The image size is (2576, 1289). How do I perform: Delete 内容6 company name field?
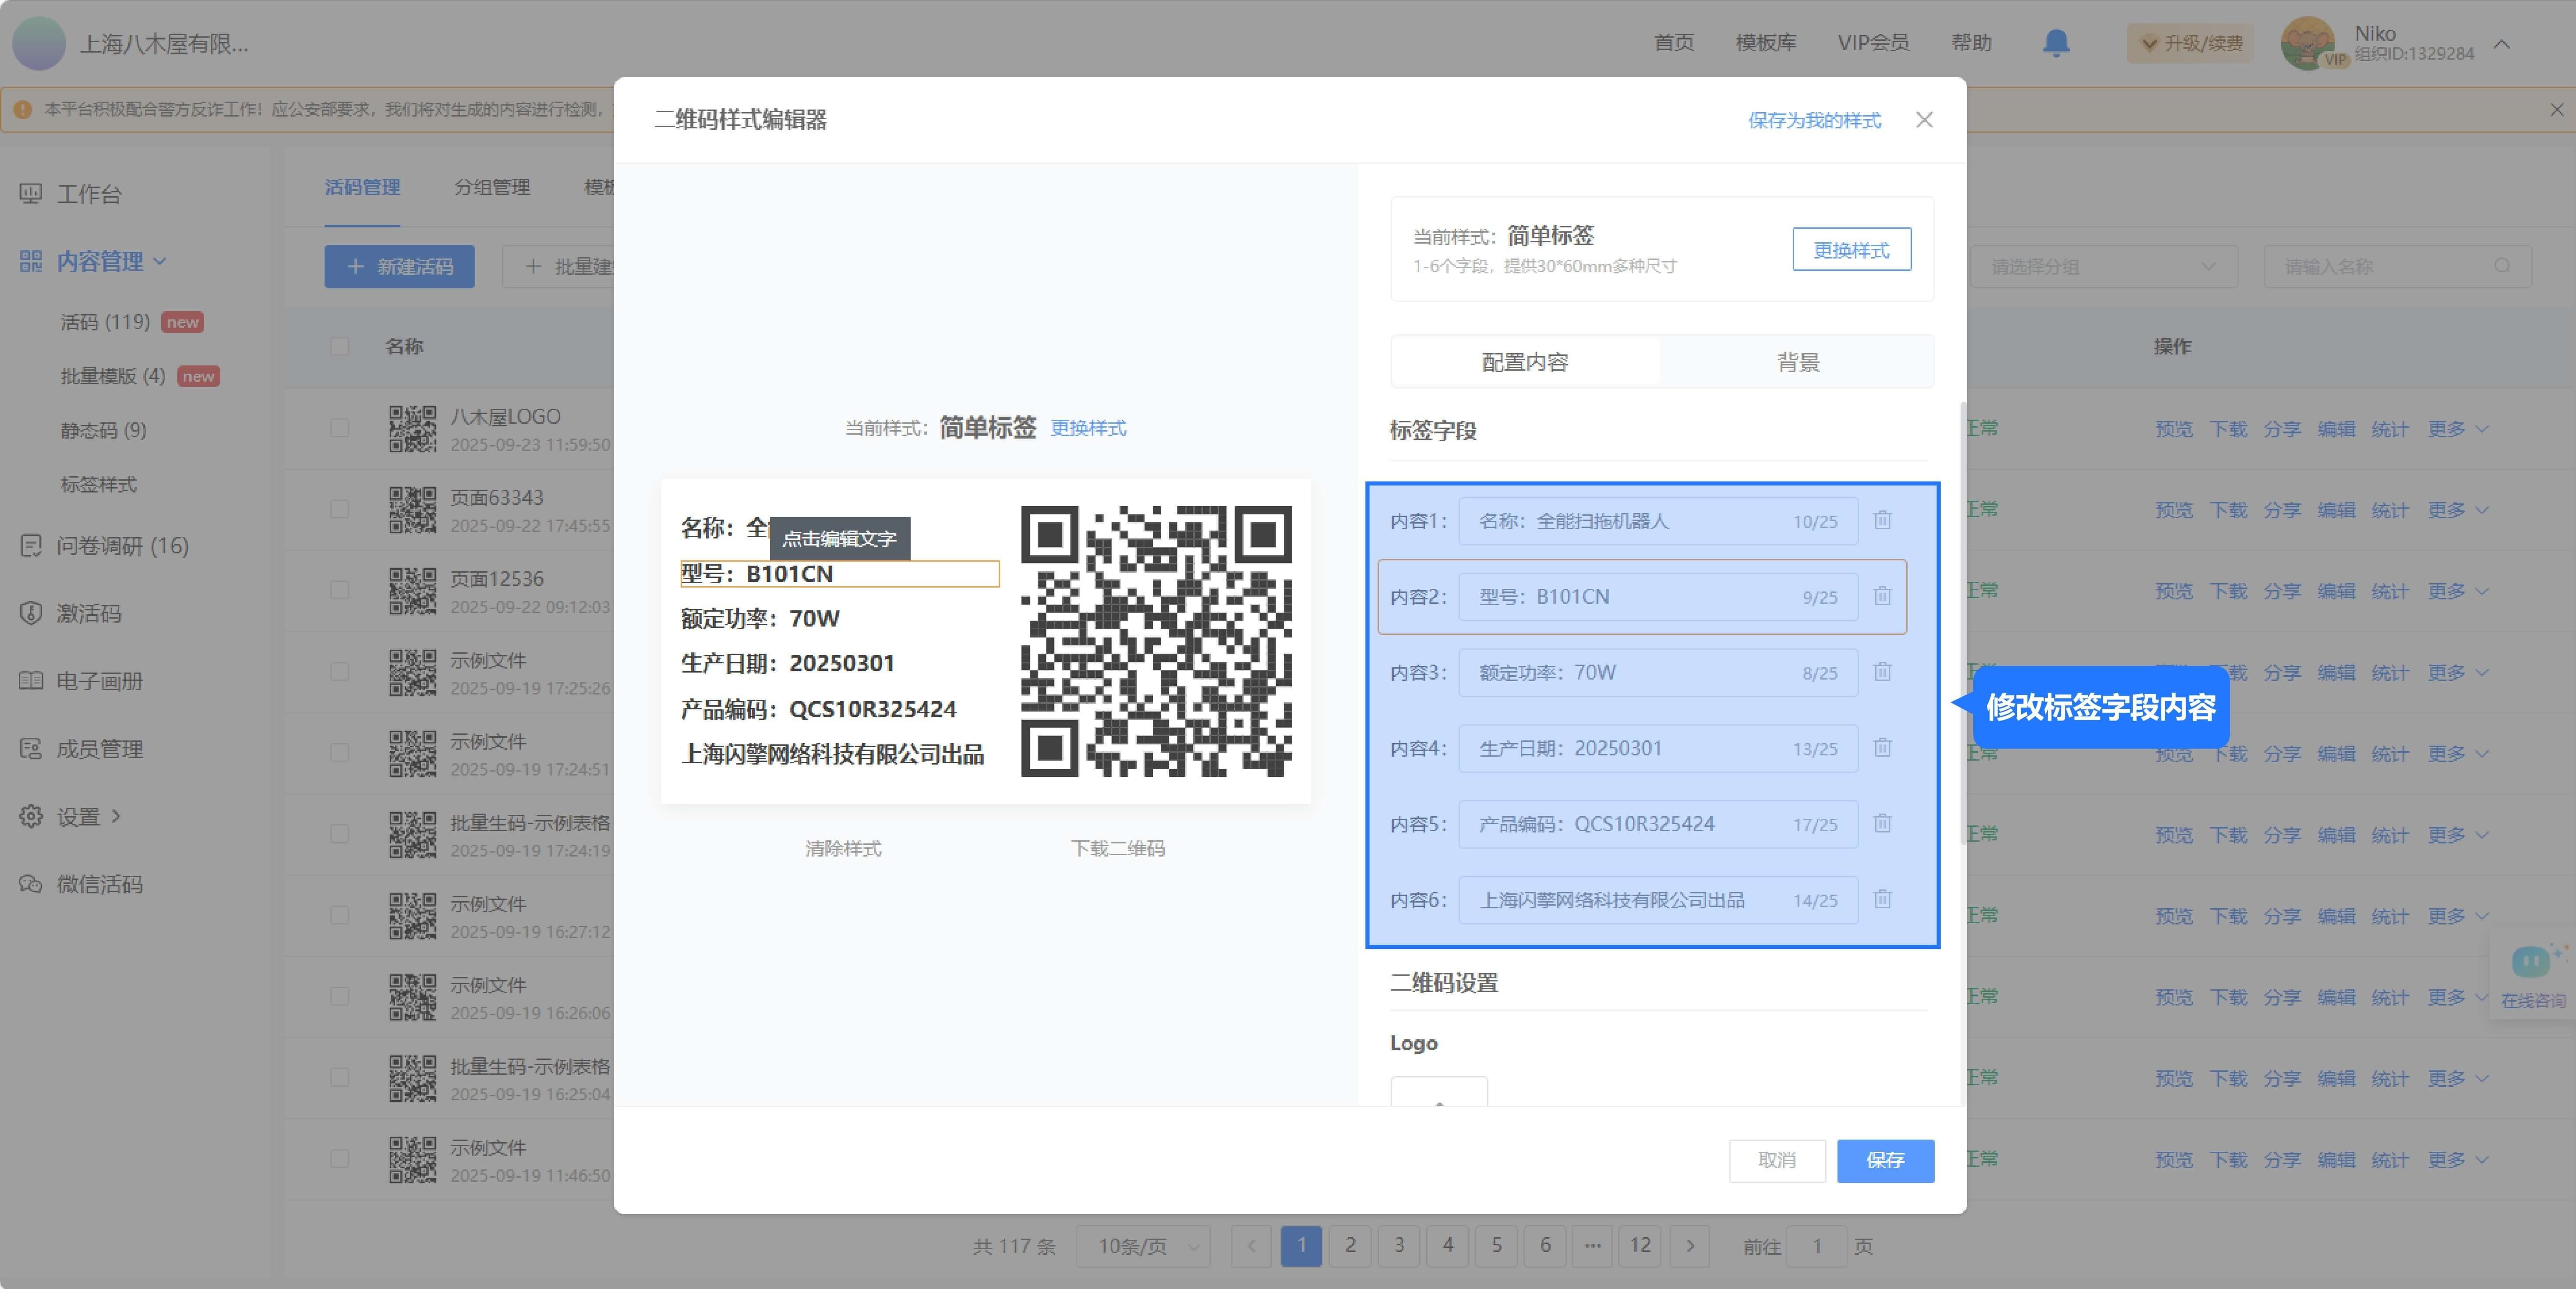[x=1882, y=899]
